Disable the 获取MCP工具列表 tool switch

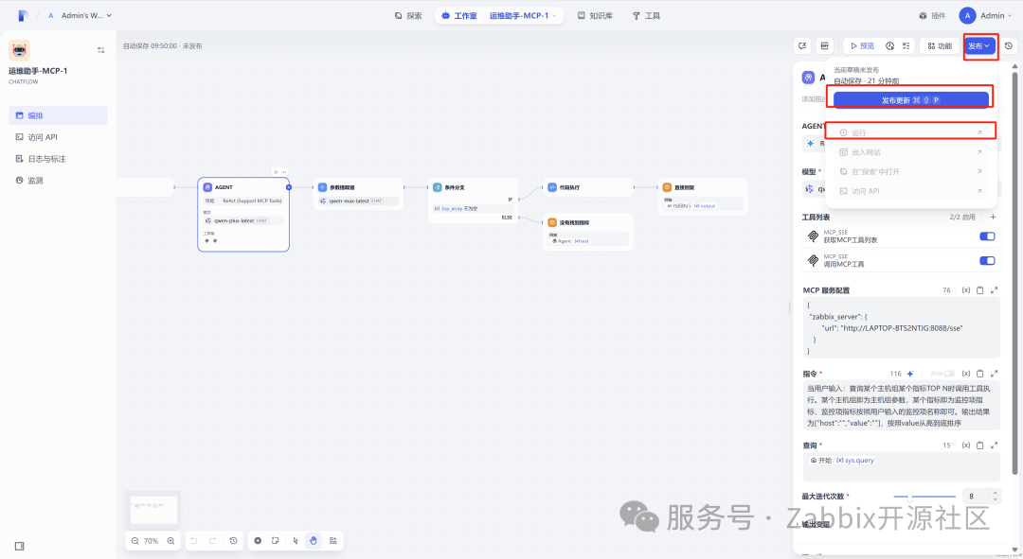(x=987, y=236)
